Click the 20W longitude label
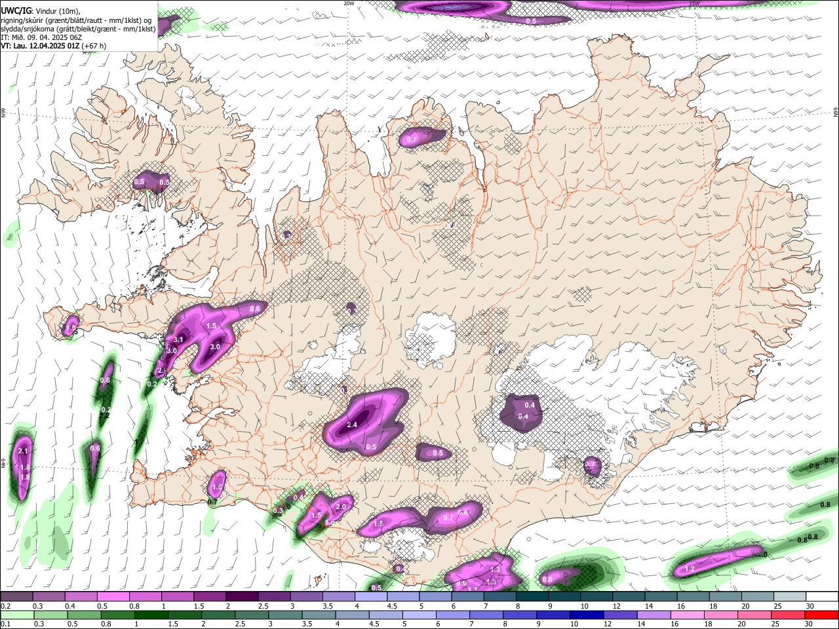839x629 pixels. click(x=349, y=3)
